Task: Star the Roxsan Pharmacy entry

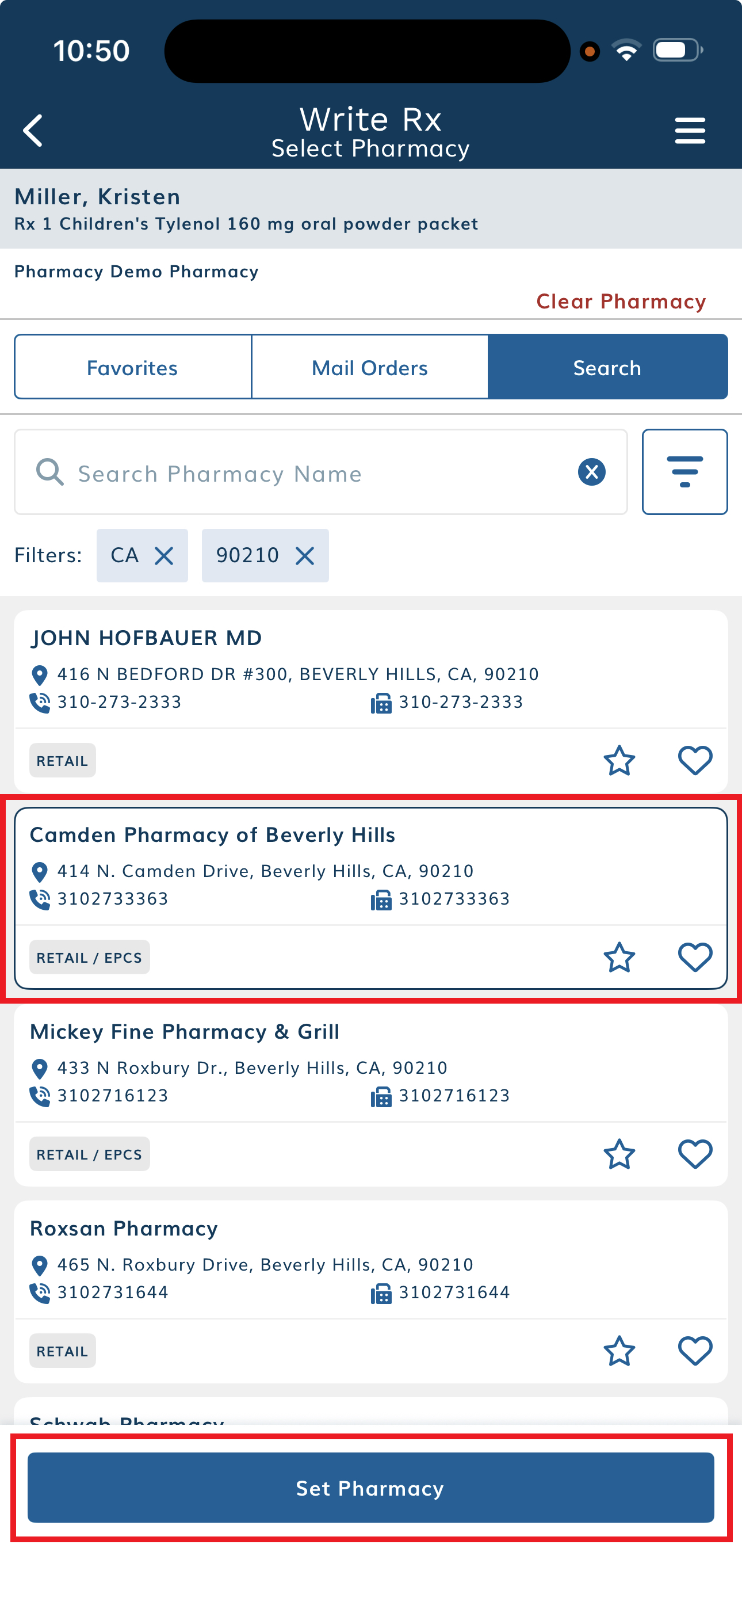Action: (x=618, y=1351)
